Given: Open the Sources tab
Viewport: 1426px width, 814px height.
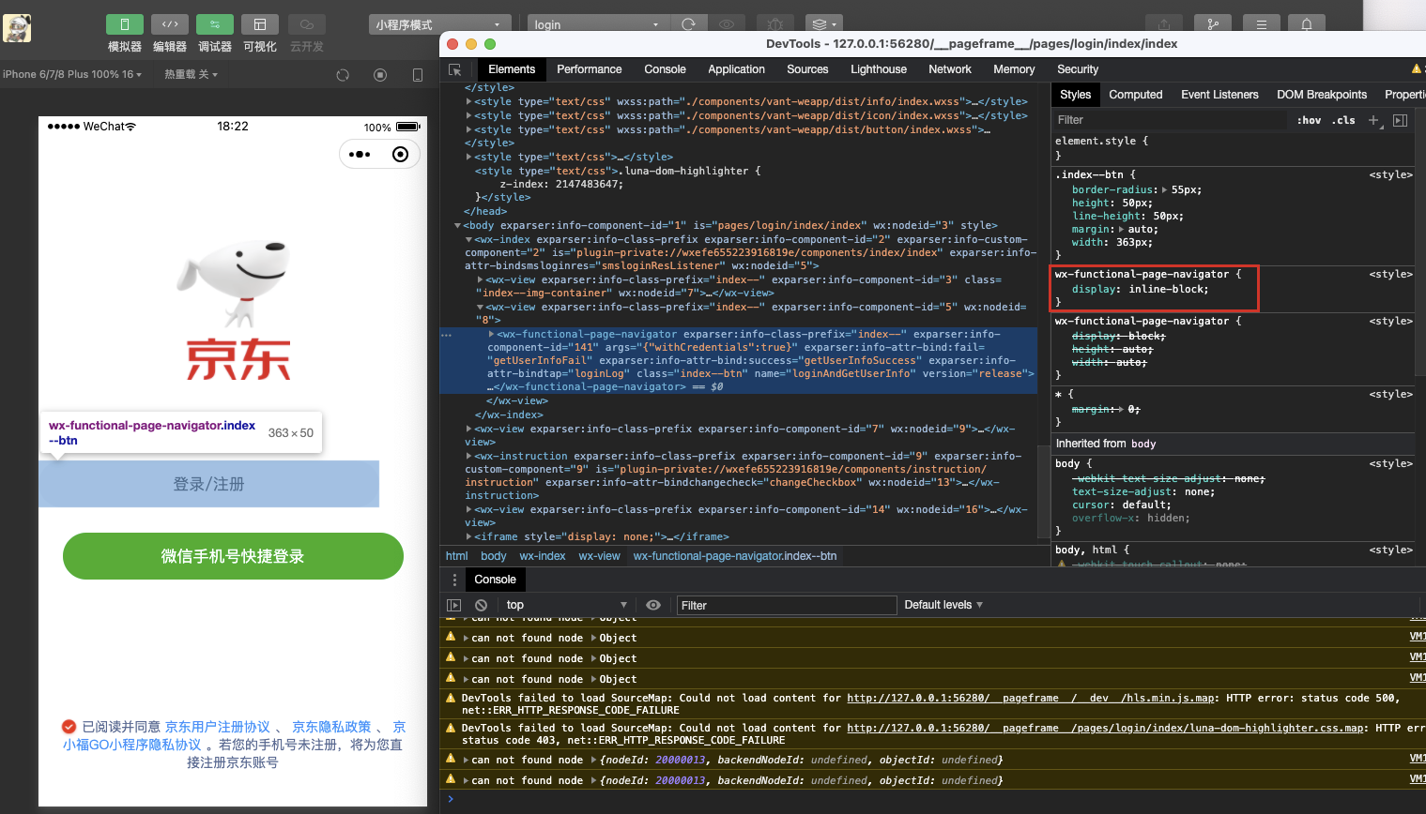Looking at the screenshot, I should 807,69.
